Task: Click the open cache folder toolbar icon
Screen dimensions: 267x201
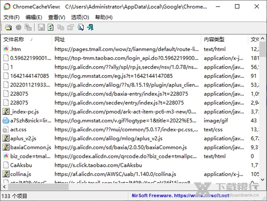Action: tap(7, 28)
